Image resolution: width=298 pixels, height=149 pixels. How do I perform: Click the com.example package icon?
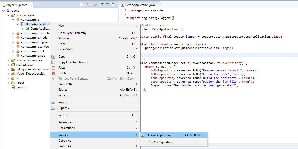pyautogui.click(x=18, y=20)
